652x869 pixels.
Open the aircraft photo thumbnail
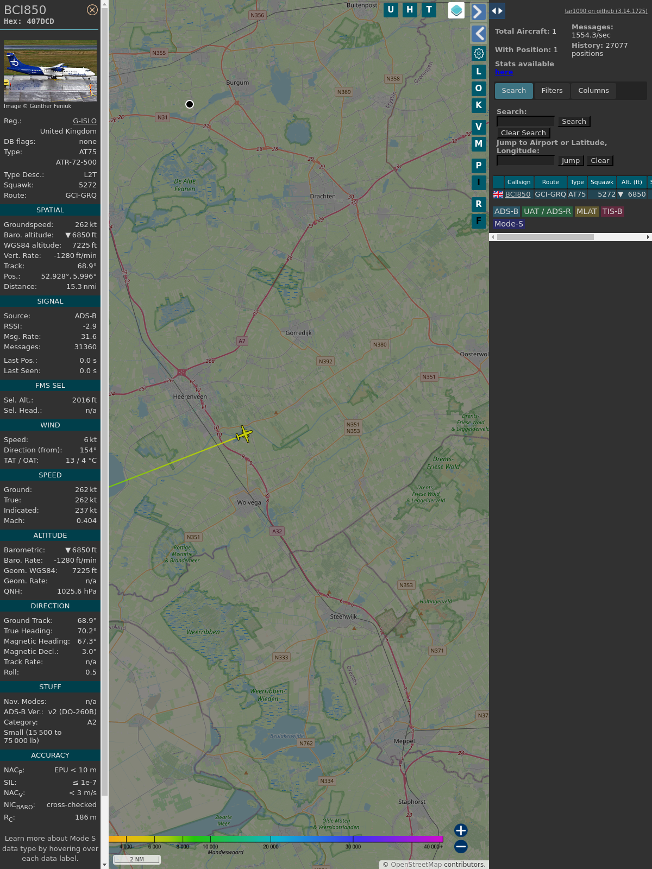pos(50,71)
